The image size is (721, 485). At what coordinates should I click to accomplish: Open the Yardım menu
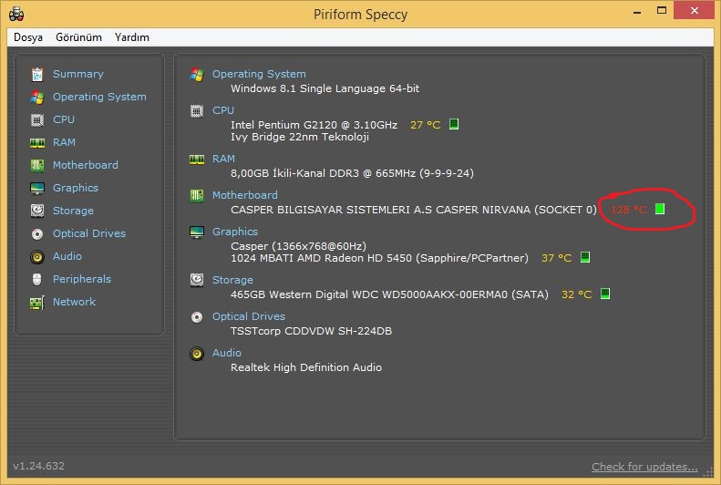coord(131,37)
